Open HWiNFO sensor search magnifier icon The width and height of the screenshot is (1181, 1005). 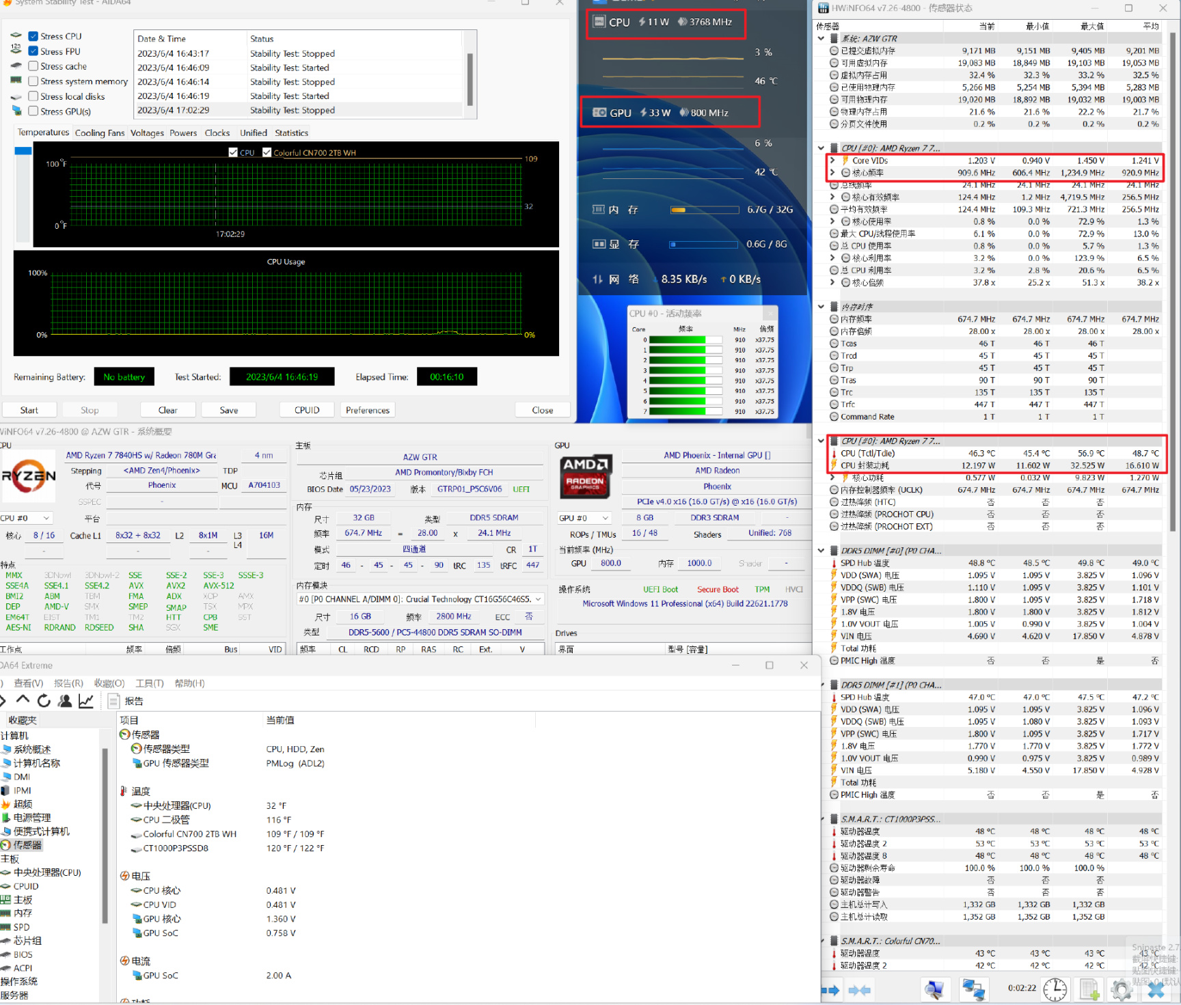(934, 989)
